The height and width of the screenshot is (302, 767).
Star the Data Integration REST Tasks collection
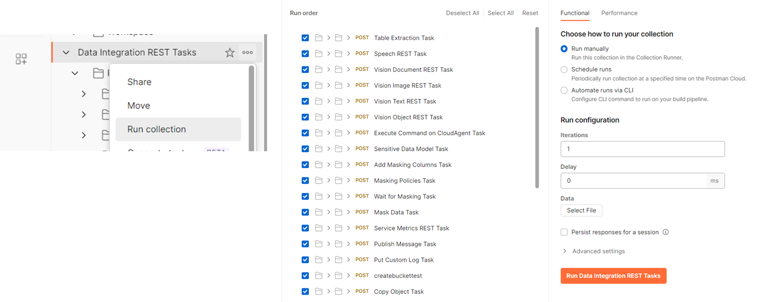[x=230, y=53]
